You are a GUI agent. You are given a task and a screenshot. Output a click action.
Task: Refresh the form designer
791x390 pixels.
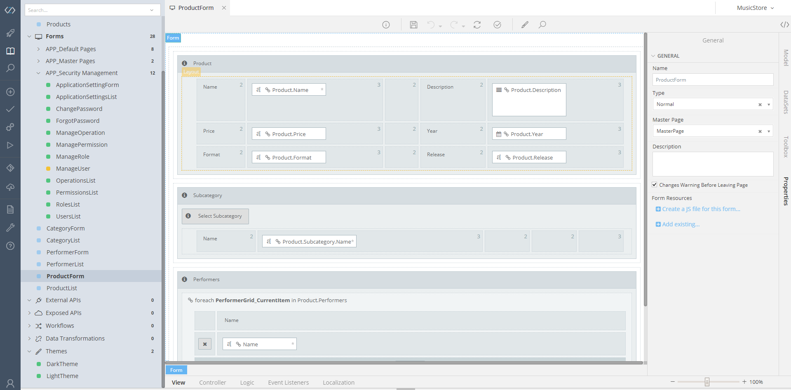click(x=477, y=24)
